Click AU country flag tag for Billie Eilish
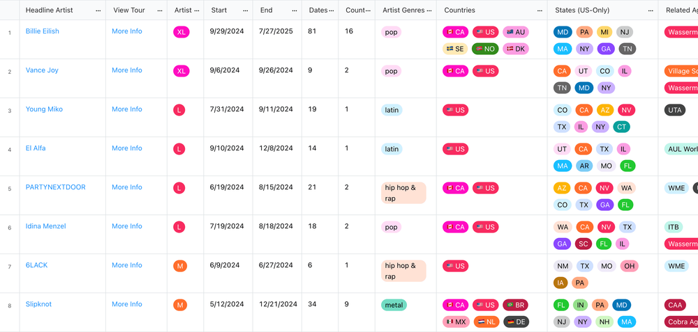 pos(516,32)
